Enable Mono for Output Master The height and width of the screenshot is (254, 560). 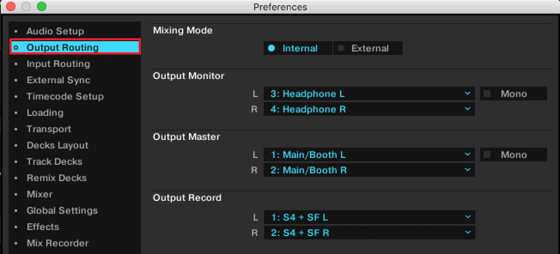pyautogui.click(x=487, y=155)
